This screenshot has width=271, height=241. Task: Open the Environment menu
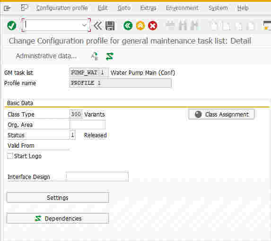182,8
